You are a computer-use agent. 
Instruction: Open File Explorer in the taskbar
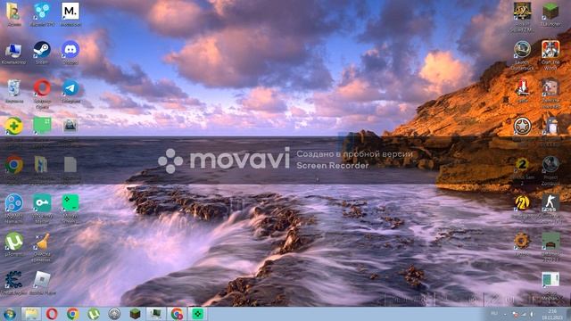[x=31, y=314]
